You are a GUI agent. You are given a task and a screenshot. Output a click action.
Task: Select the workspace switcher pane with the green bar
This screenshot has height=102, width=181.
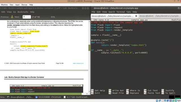pos(178,97)
